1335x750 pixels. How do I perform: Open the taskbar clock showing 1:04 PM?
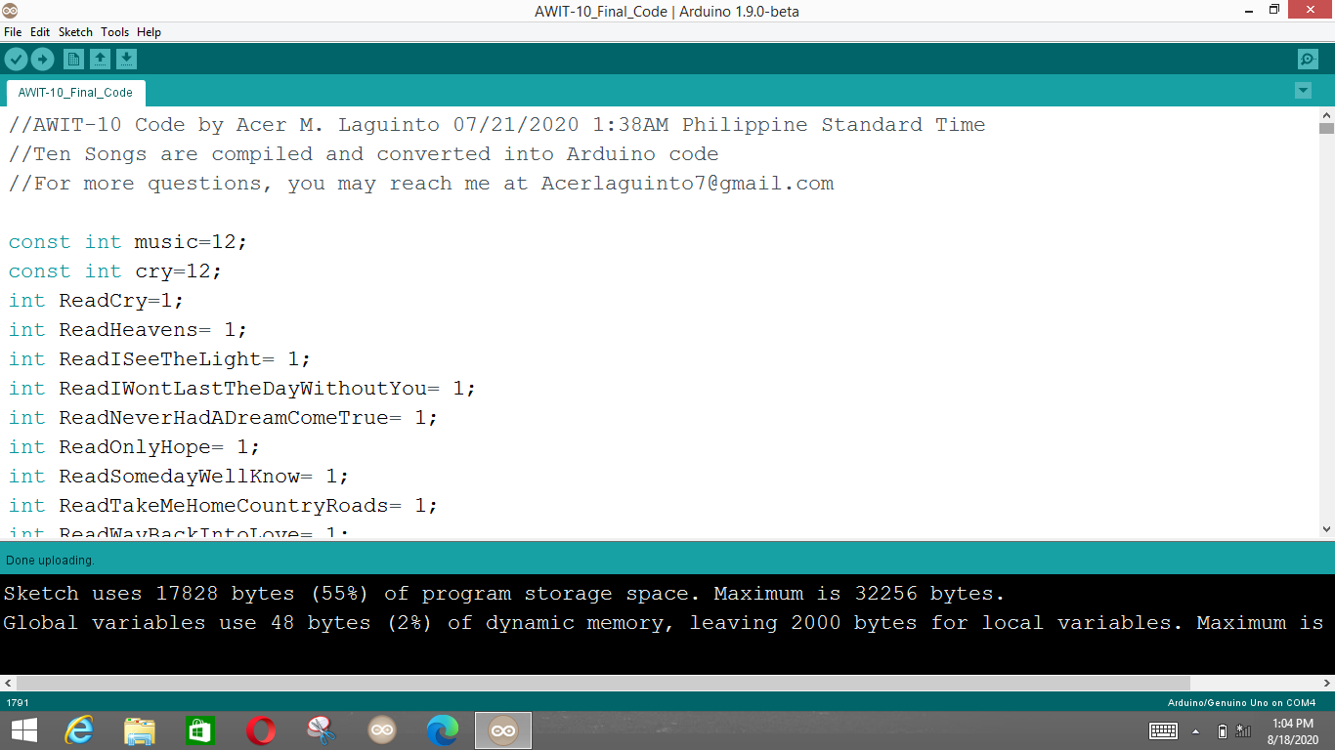(x=1295, y=730)
